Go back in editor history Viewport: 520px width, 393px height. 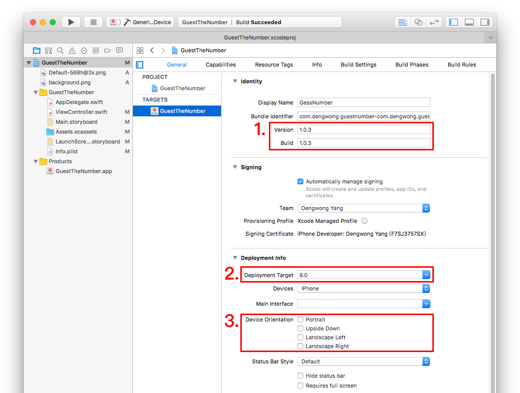pyautogui.click(x=152, y=50)
